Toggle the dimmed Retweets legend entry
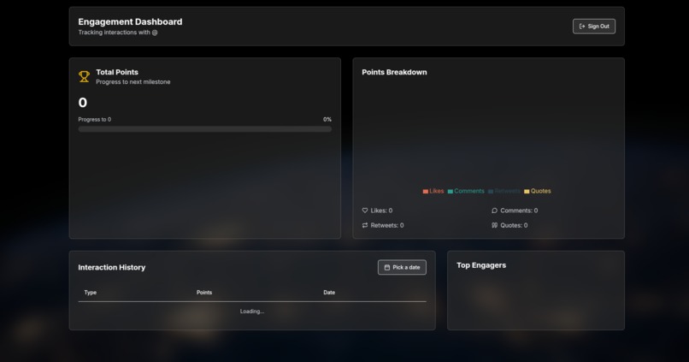The height and width of the screenshot is (362, 689). (504, 192)
